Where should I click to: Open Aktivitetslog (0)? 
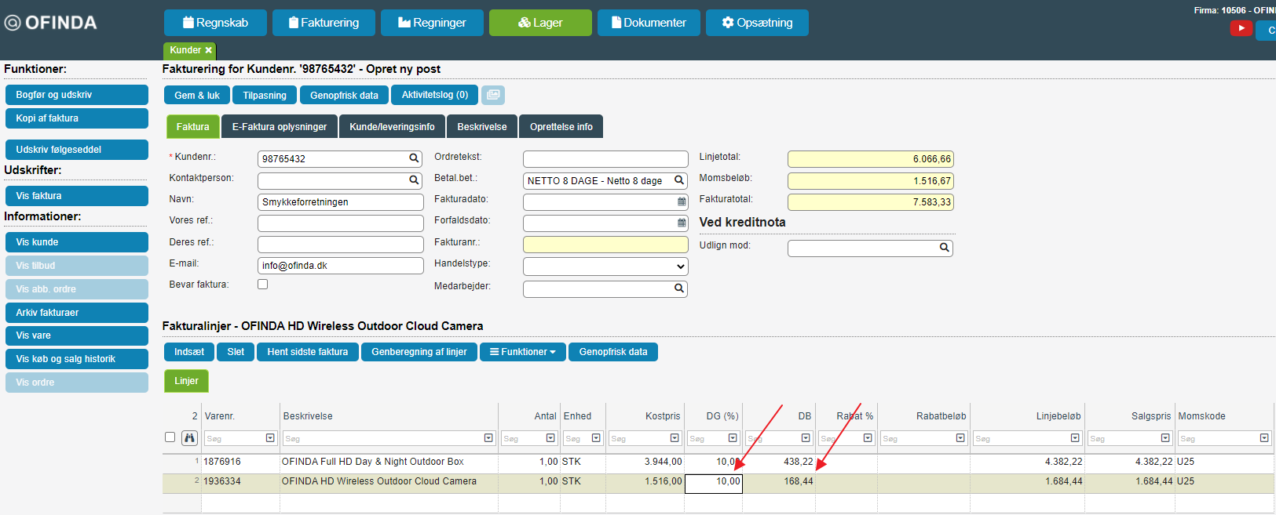(x=434, y=95)
